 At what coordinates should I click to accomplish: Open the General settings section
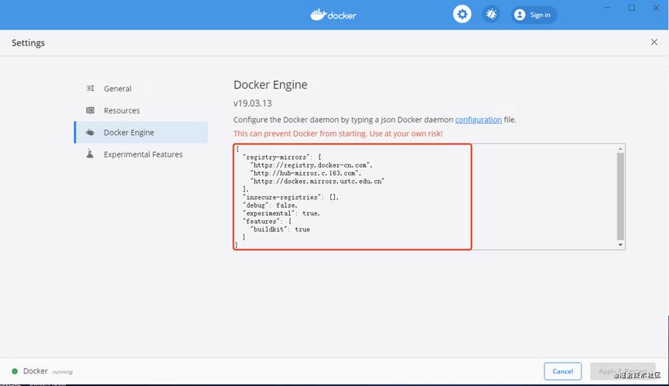141,89
